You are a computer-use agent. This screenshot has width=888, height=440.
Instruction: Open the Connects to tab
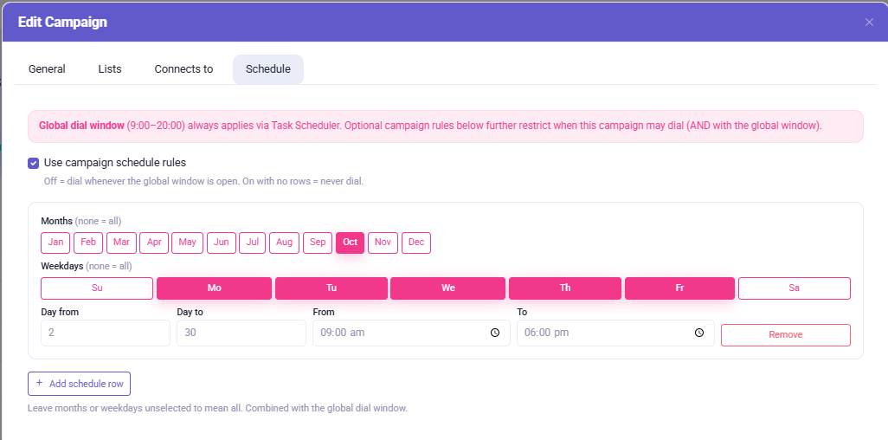tap(183, 69)
